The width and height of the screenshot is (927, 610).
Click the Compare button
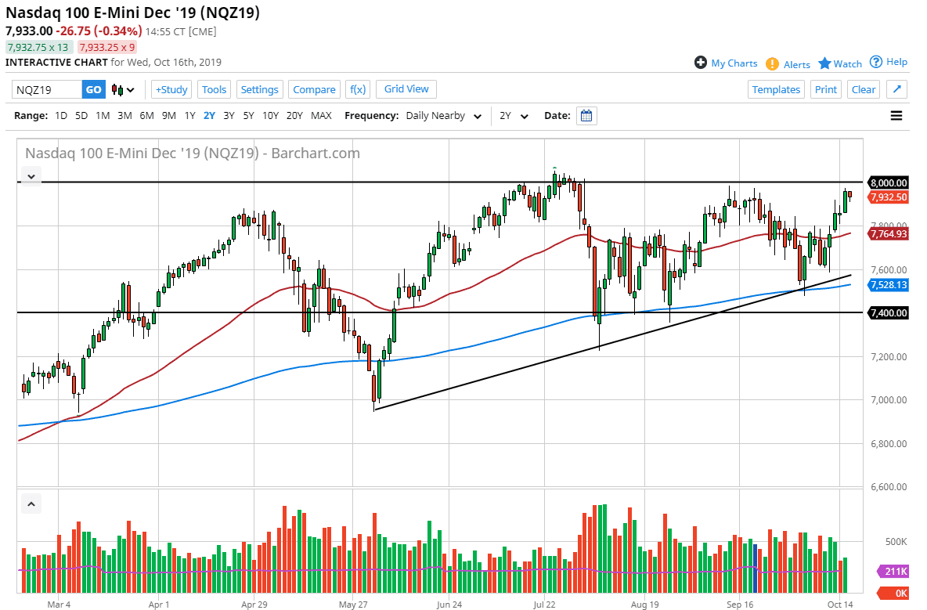coord(314,89)
